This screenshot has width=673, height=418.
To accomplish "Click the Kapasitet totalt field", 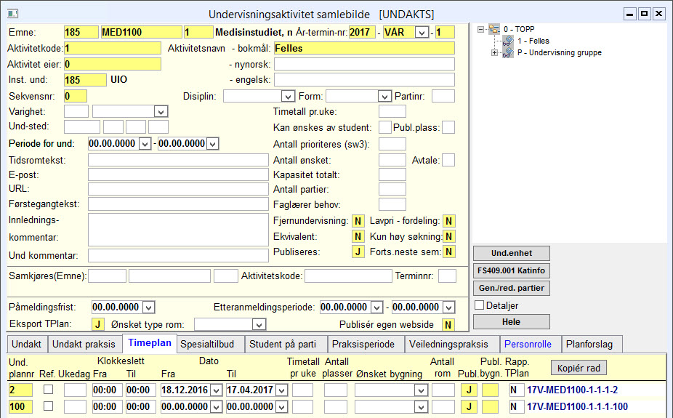I will (392, 174).
